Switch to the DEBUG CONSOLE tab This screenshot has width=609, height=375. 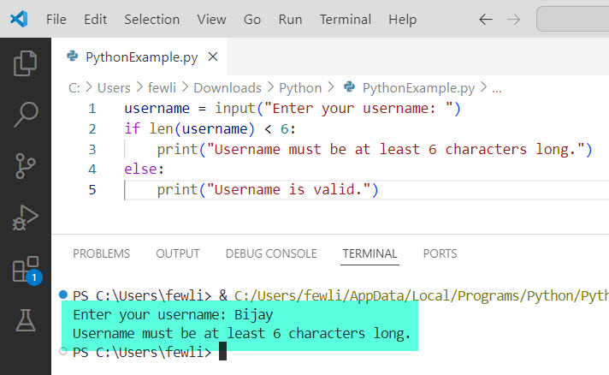(x=271, y=253)
